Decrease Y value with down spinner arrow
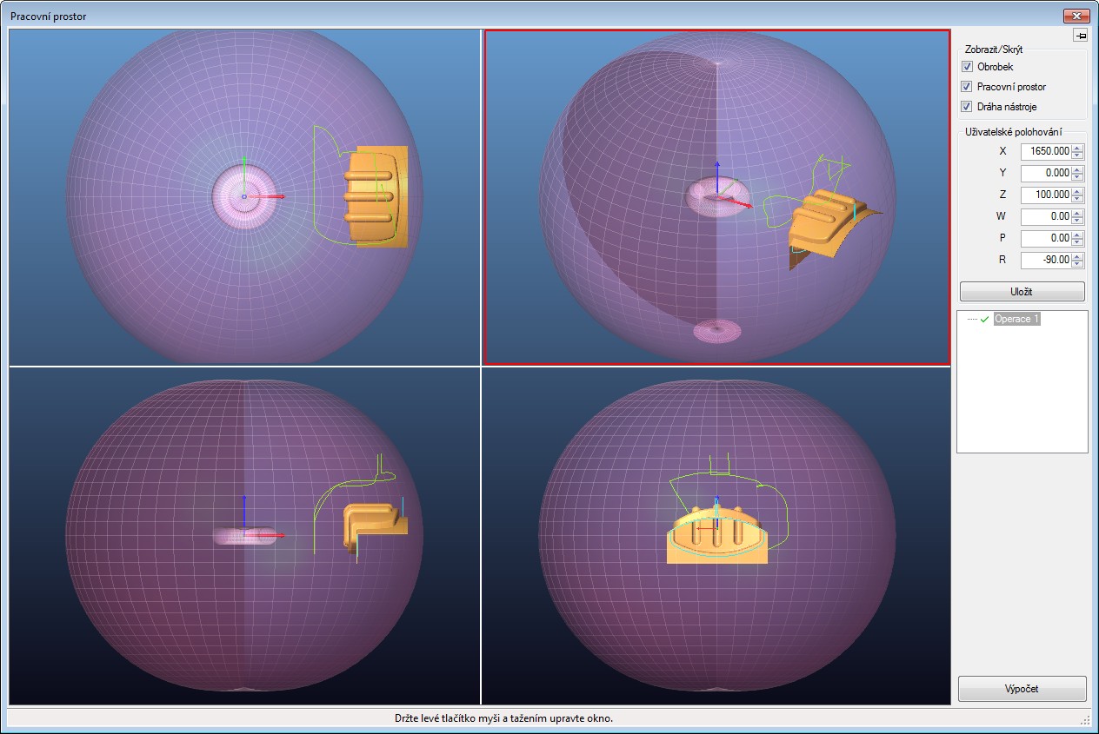 [1078, 176]
